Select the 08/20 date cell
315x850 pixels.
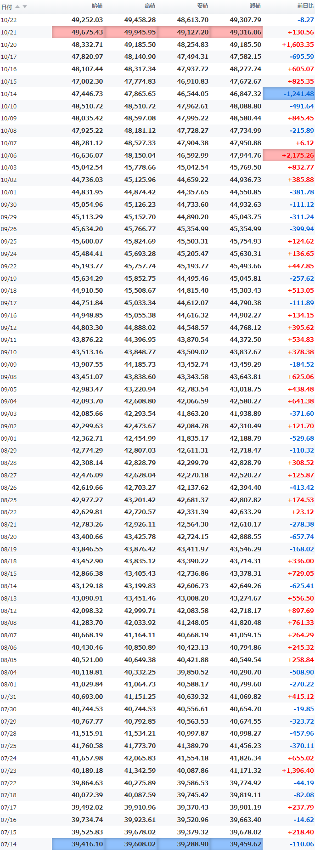[x=9, y=537]
